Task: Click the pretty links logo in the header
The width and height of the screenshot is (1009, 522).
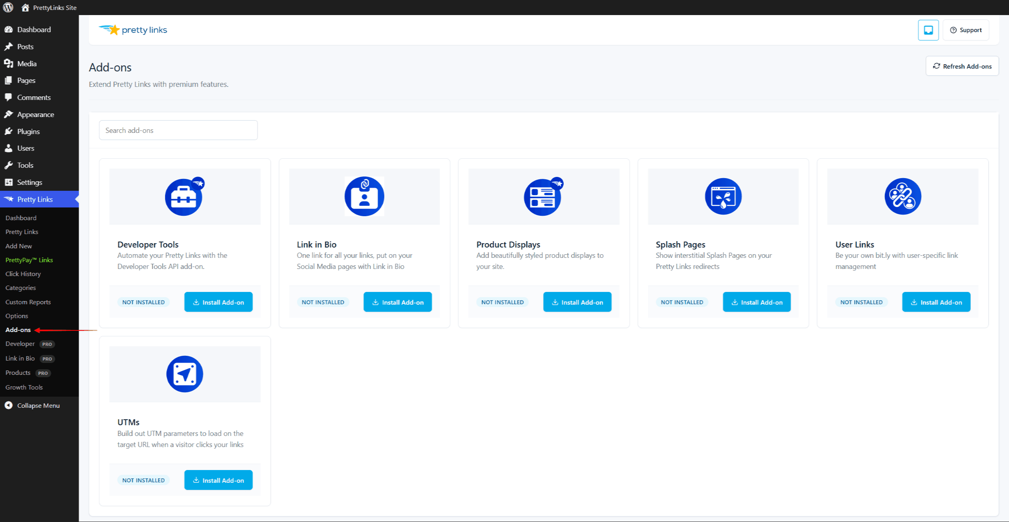Action: [133, 30]
